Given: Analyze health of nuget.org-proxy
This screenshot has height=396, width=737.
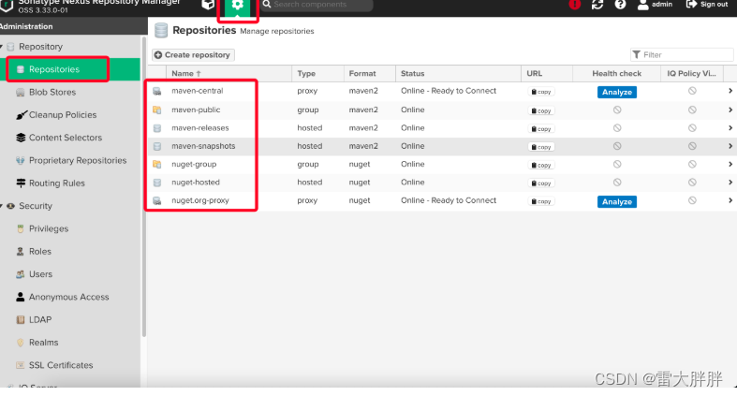Looking at the screenshot, I should 617,201.
